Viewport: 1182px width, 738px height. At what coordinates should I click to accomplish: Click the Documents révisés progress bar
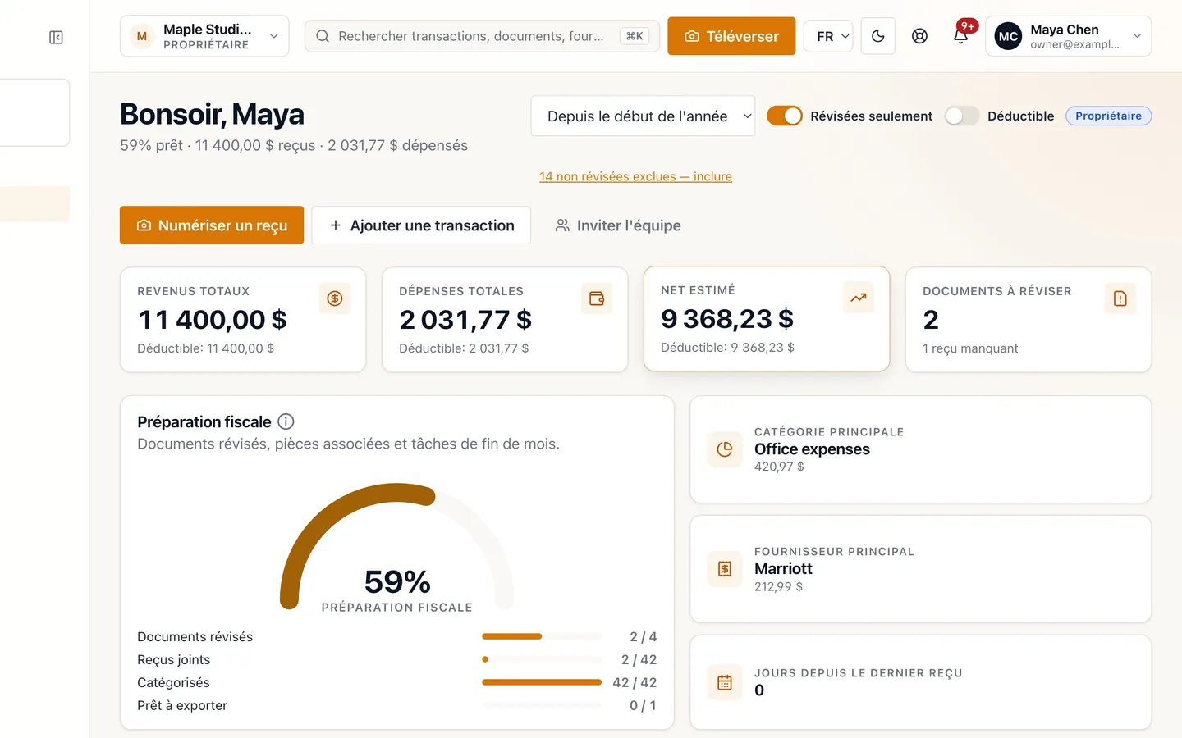(542, 636)
